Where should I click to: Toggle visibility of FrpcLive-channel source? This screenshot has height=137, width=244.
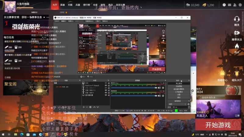pyautogui.click(x=106, y=86)
